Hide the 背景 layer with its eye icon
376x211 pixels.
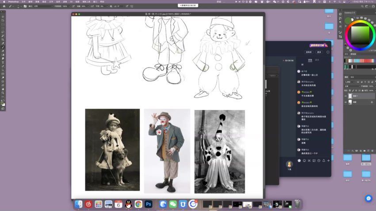pyautogui.click(x=346, y=102)
